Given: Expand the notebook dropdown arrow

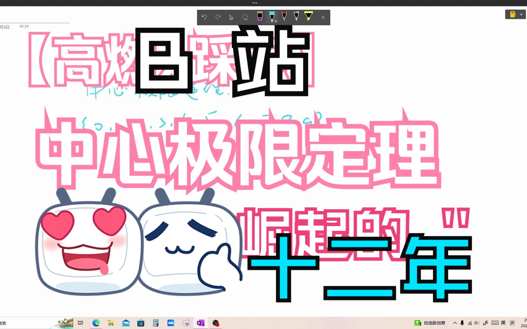Looking at the screenshot, I should [x=521, y=14].
